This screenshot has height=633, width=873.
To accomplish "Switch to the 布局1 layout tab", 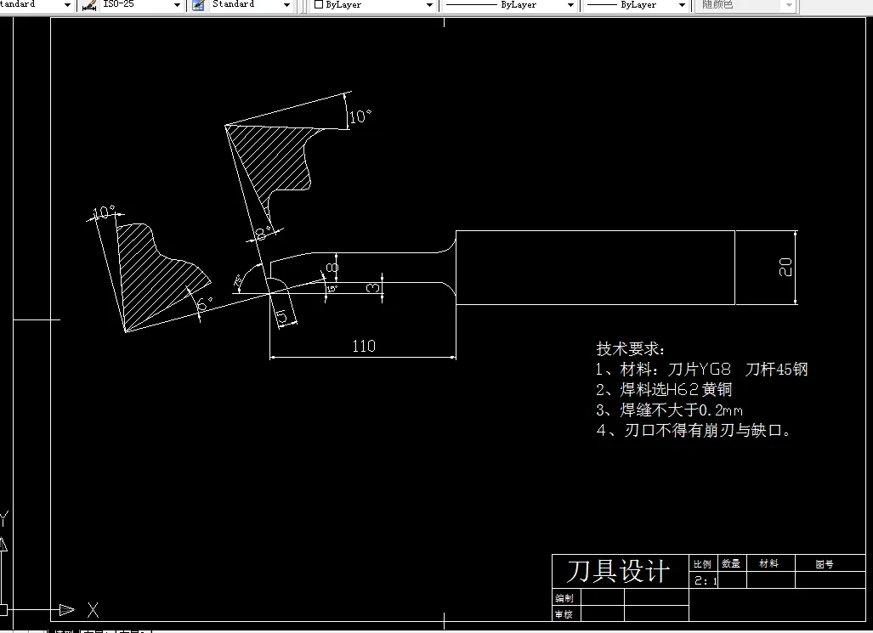I will tap(98, 630).
